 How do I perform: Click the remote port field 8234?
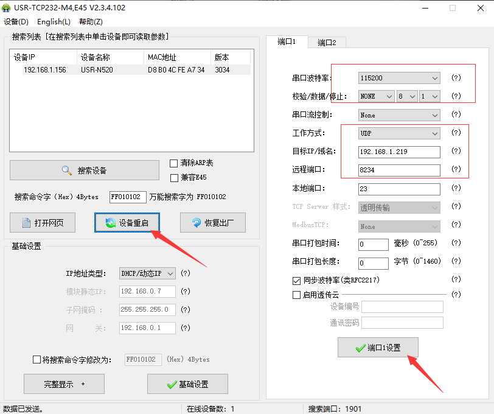(399, 170)
